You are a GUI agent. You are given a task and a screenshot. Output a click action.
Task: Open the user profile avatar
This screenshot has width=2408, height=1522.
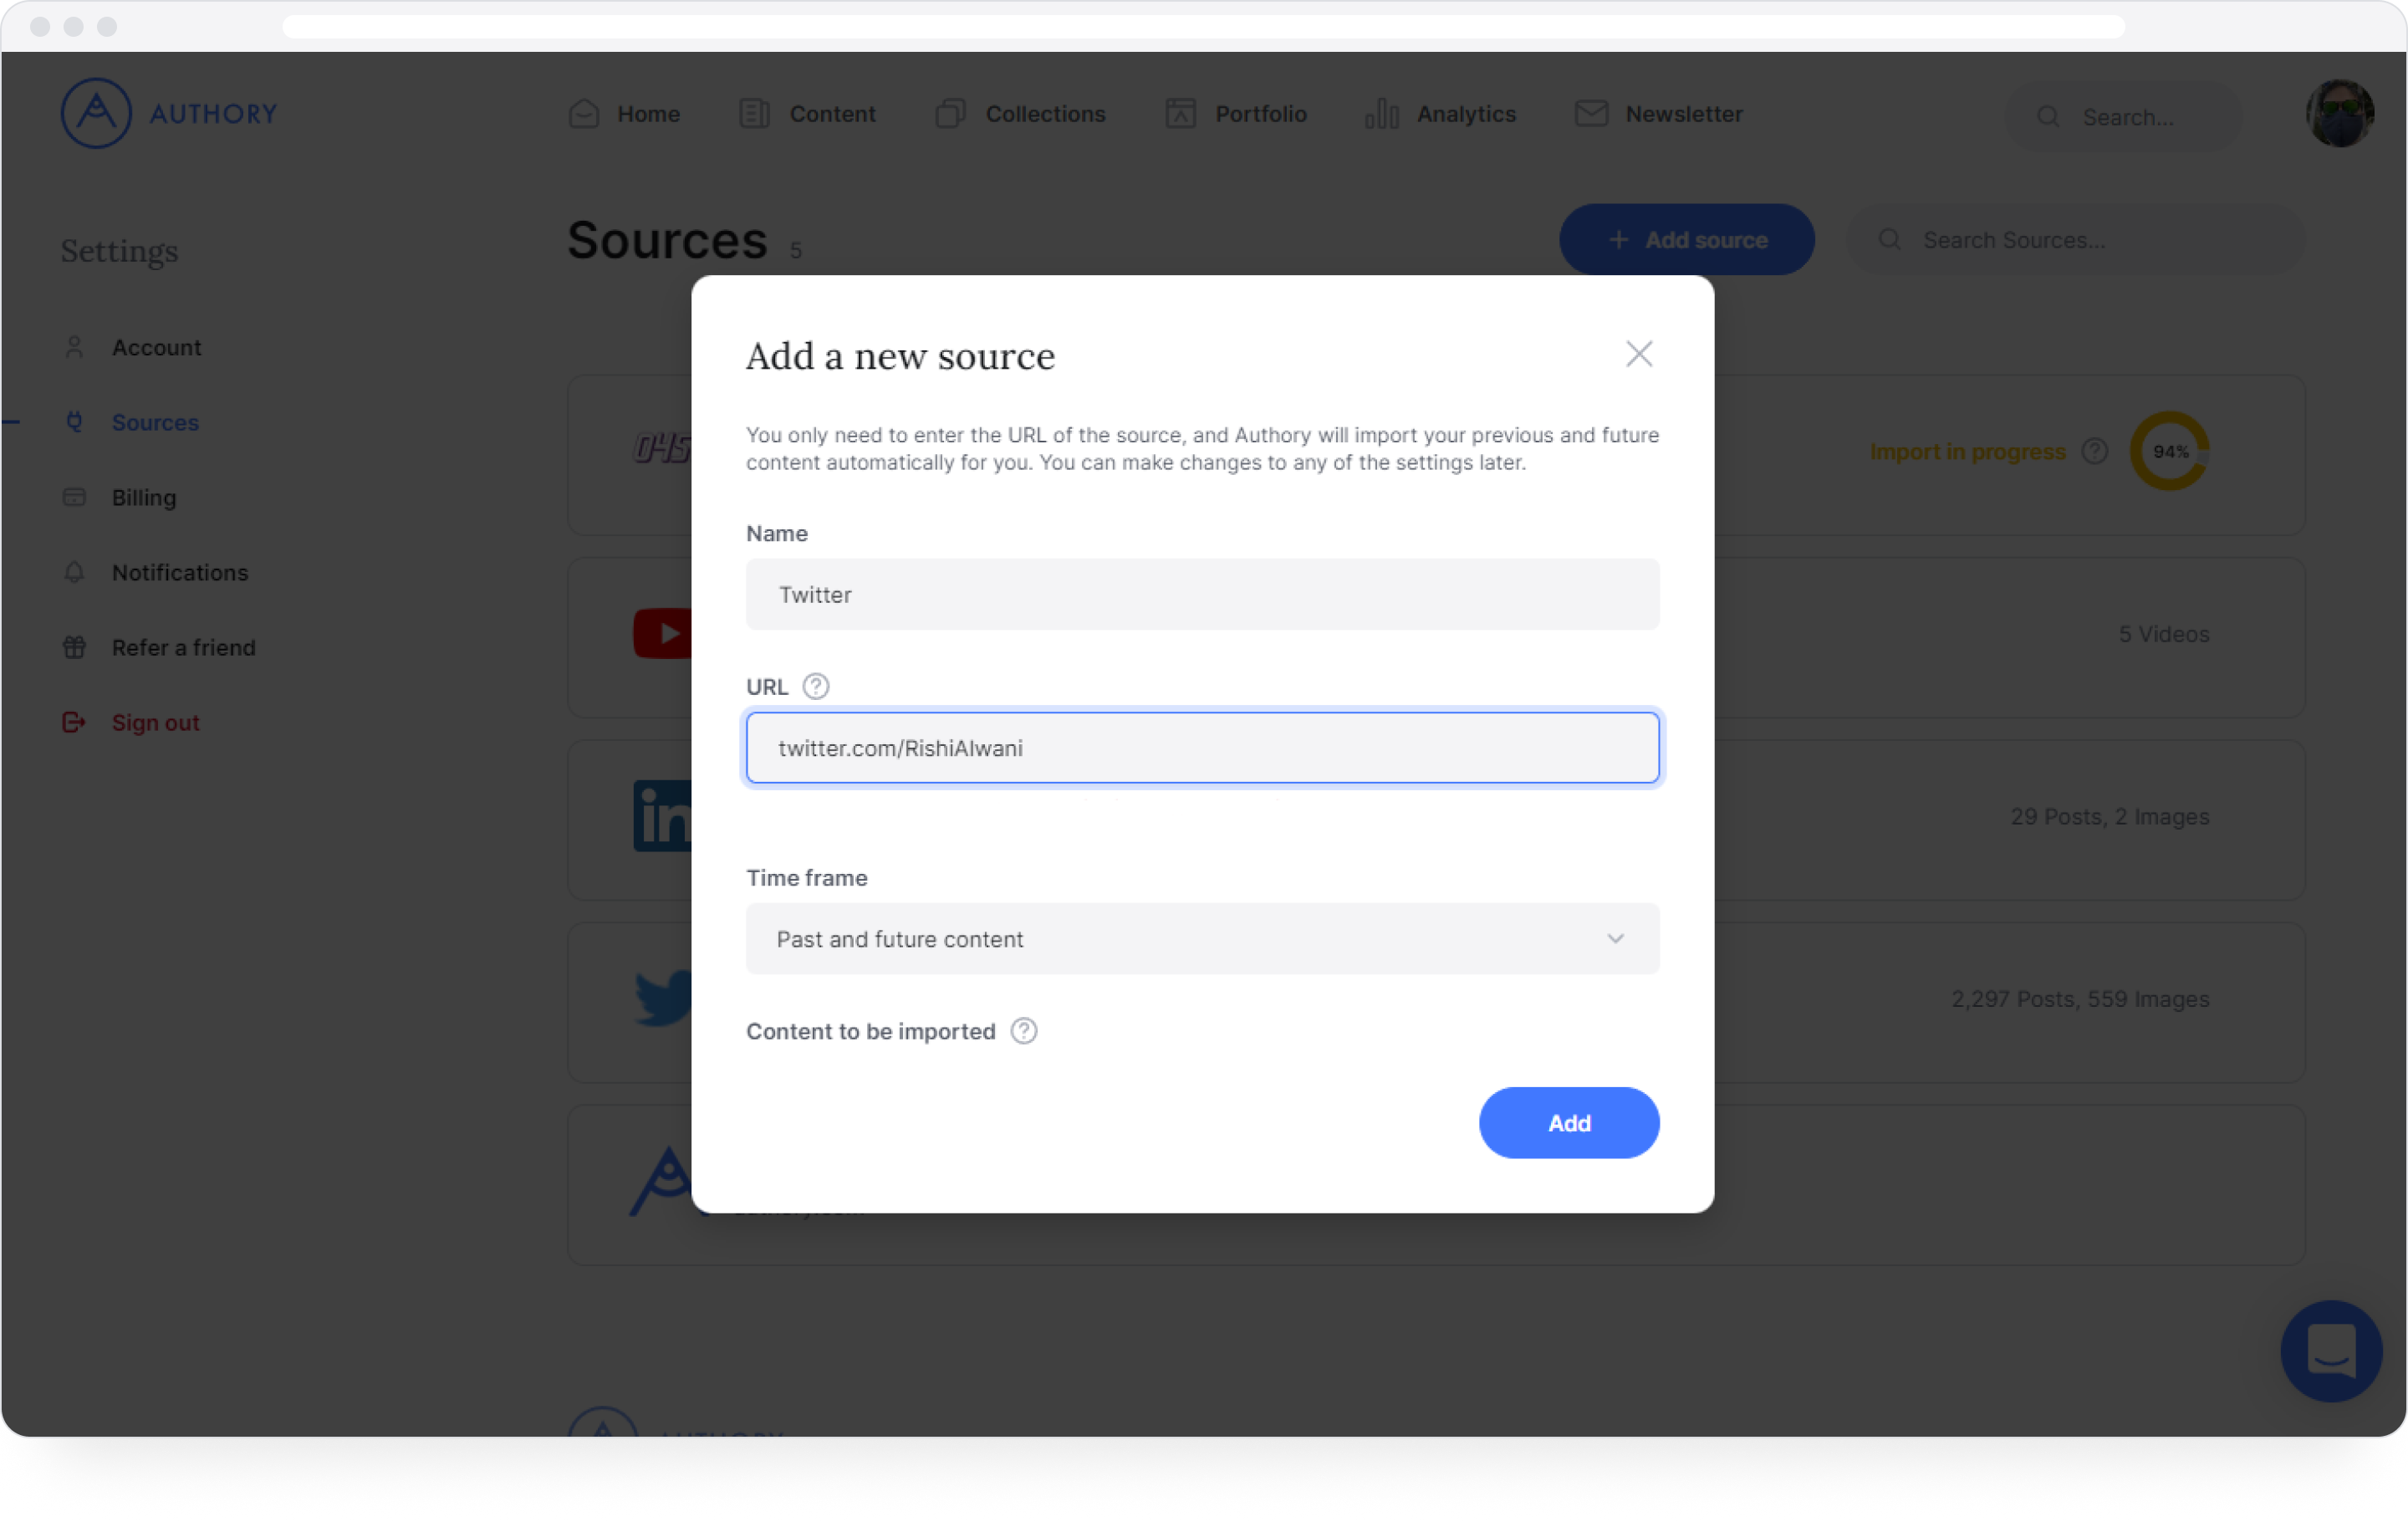point(2339,114)
